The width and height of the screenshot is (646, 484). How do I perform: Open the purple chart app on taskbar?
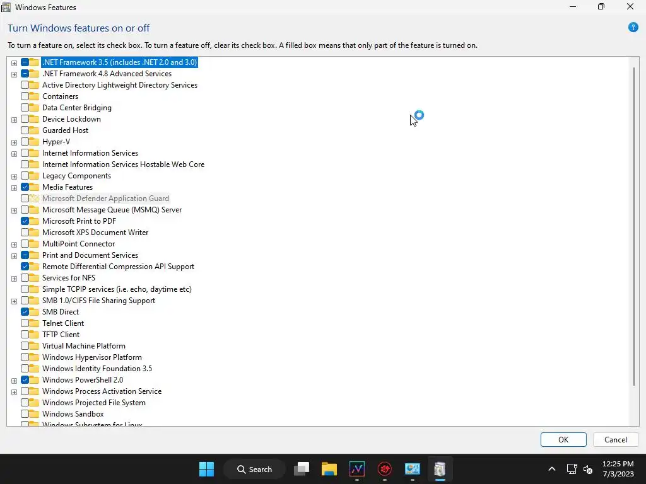coord(357,469)
